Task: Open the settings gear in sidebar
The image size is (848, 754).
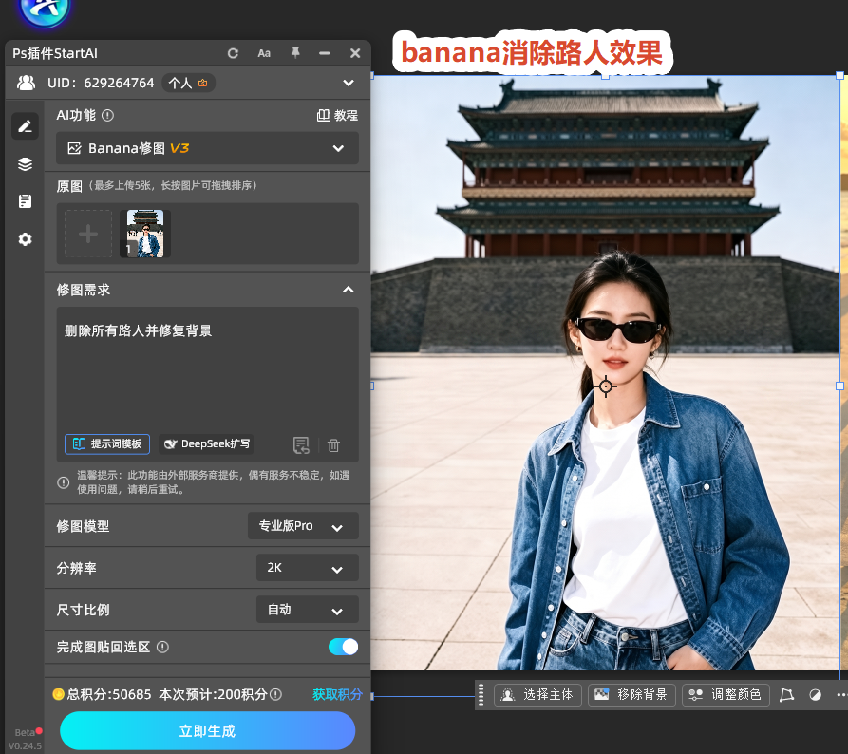Action: (25, 239)
